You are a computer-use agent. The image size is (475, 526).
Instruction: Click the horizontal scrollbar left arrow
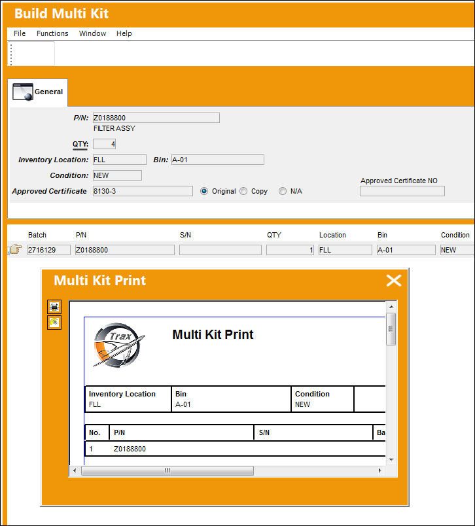(x=75, y=470)
